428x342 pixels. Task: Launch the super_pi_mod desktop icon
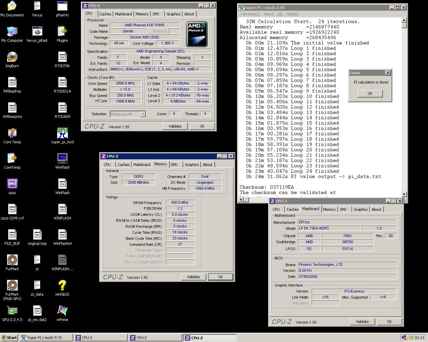[62, 136]
